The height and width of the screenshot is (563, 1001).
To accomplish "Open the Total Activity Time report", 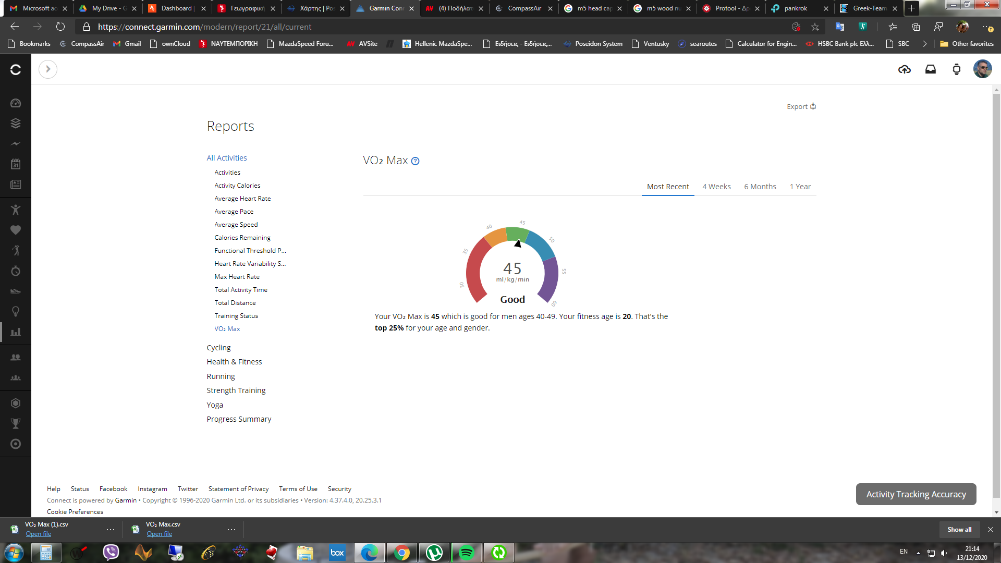I will 241,290.
